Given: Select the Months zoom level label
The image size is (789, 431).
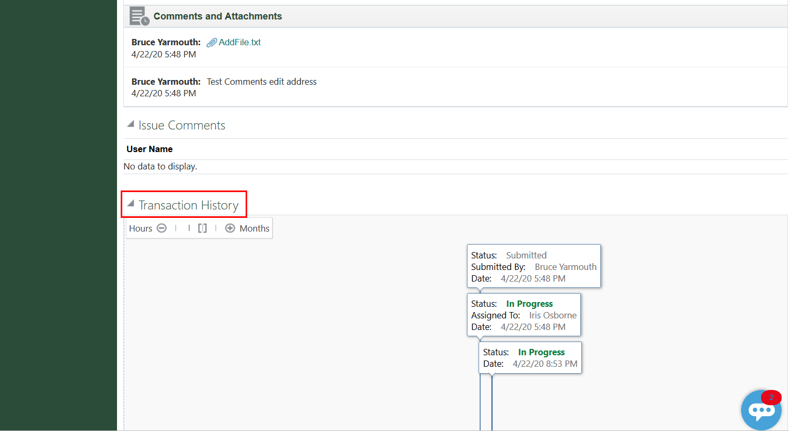Looking at the screenshot, I should tap(254, 228).
